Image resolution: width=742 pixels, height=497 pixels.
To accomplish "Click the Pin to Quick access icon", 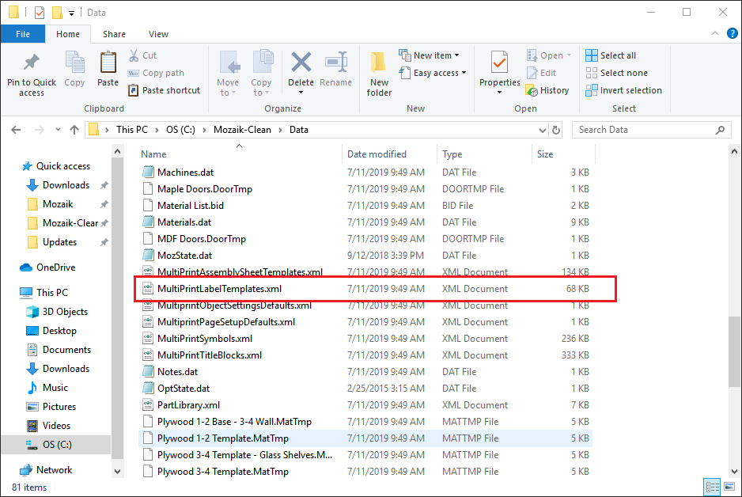I will (32, 63).
